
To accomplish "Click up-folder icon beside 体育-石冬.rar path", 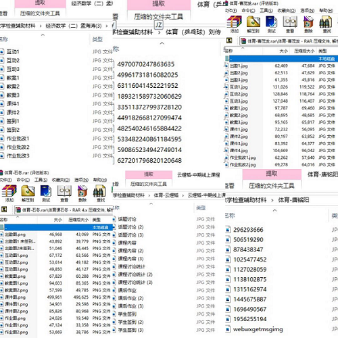I will coord(4,210).
